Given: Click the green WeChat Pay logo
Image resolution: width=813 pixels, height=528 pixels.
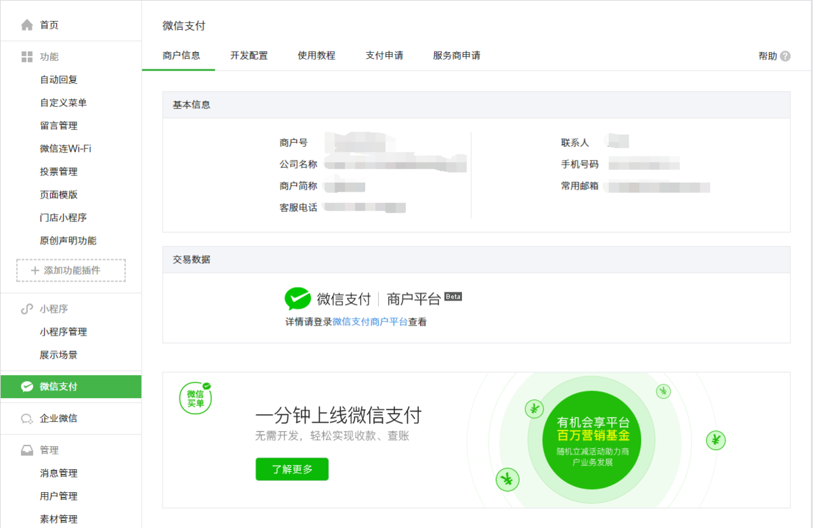Looking at the screenshot, I should point(297,299).
